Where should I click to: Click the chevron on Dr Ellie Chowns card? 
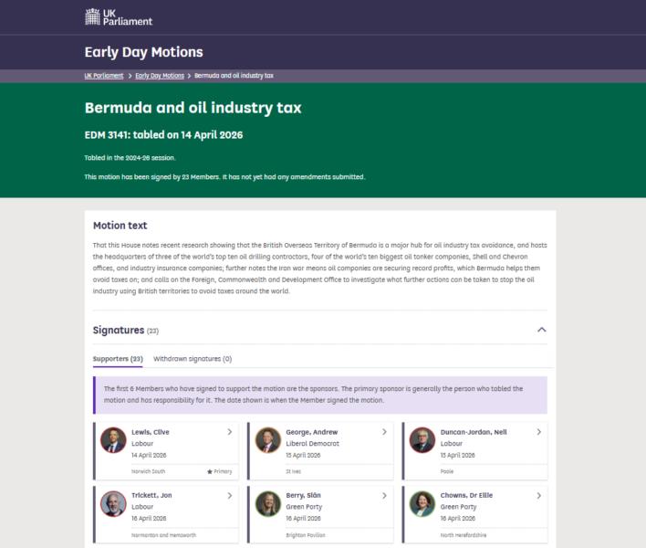[x=538, y=496]
